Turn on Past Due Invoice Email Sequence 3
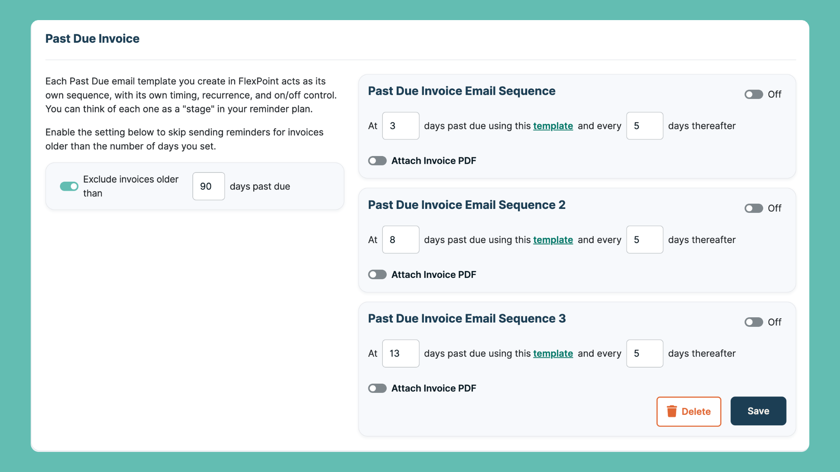This screenshot has height=472, width=840. (x=753, y=322)
